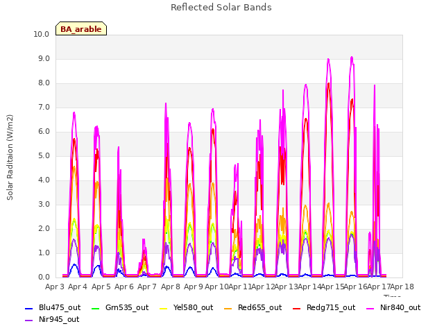This screenshot has height=333, width=444.
Task: Click the 5.0 y-axis tick label
Action: [44, 155]
